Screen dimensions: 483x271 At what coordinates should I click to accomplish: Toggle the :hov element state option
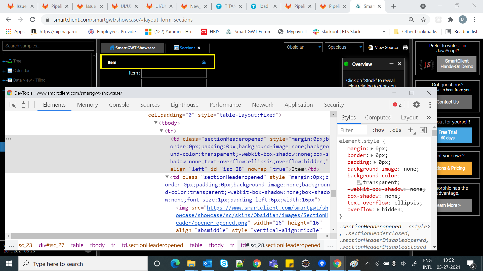pyautogui.click(x=378, y=130)
